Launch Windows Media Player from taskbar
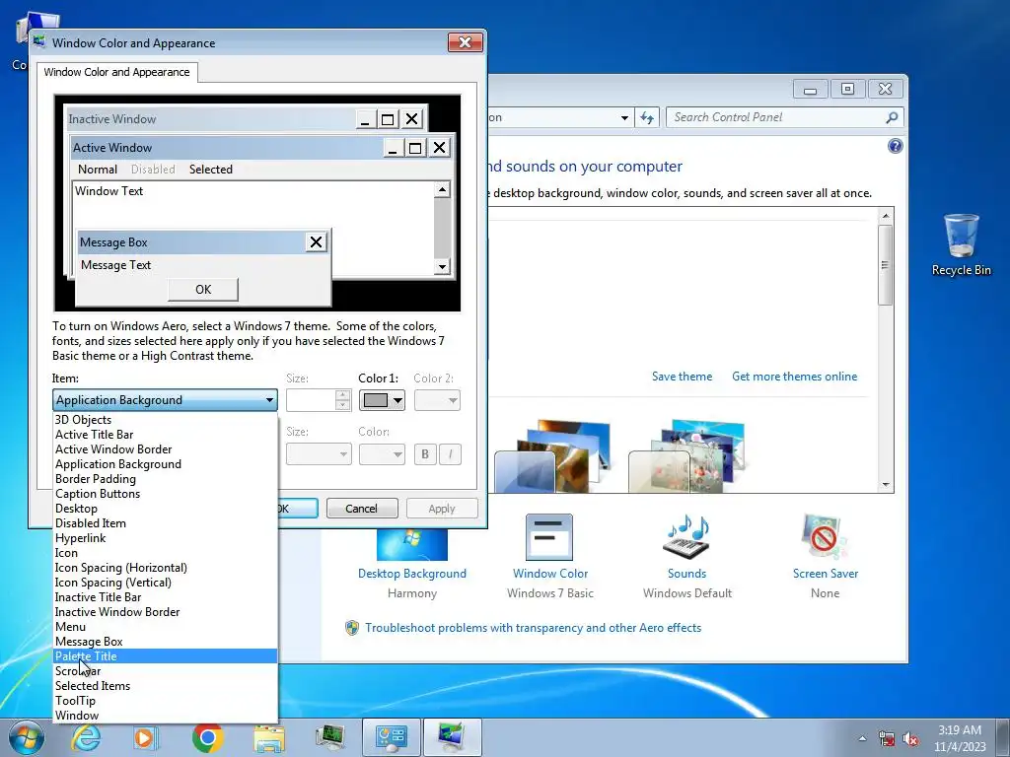 pos(146,737)
